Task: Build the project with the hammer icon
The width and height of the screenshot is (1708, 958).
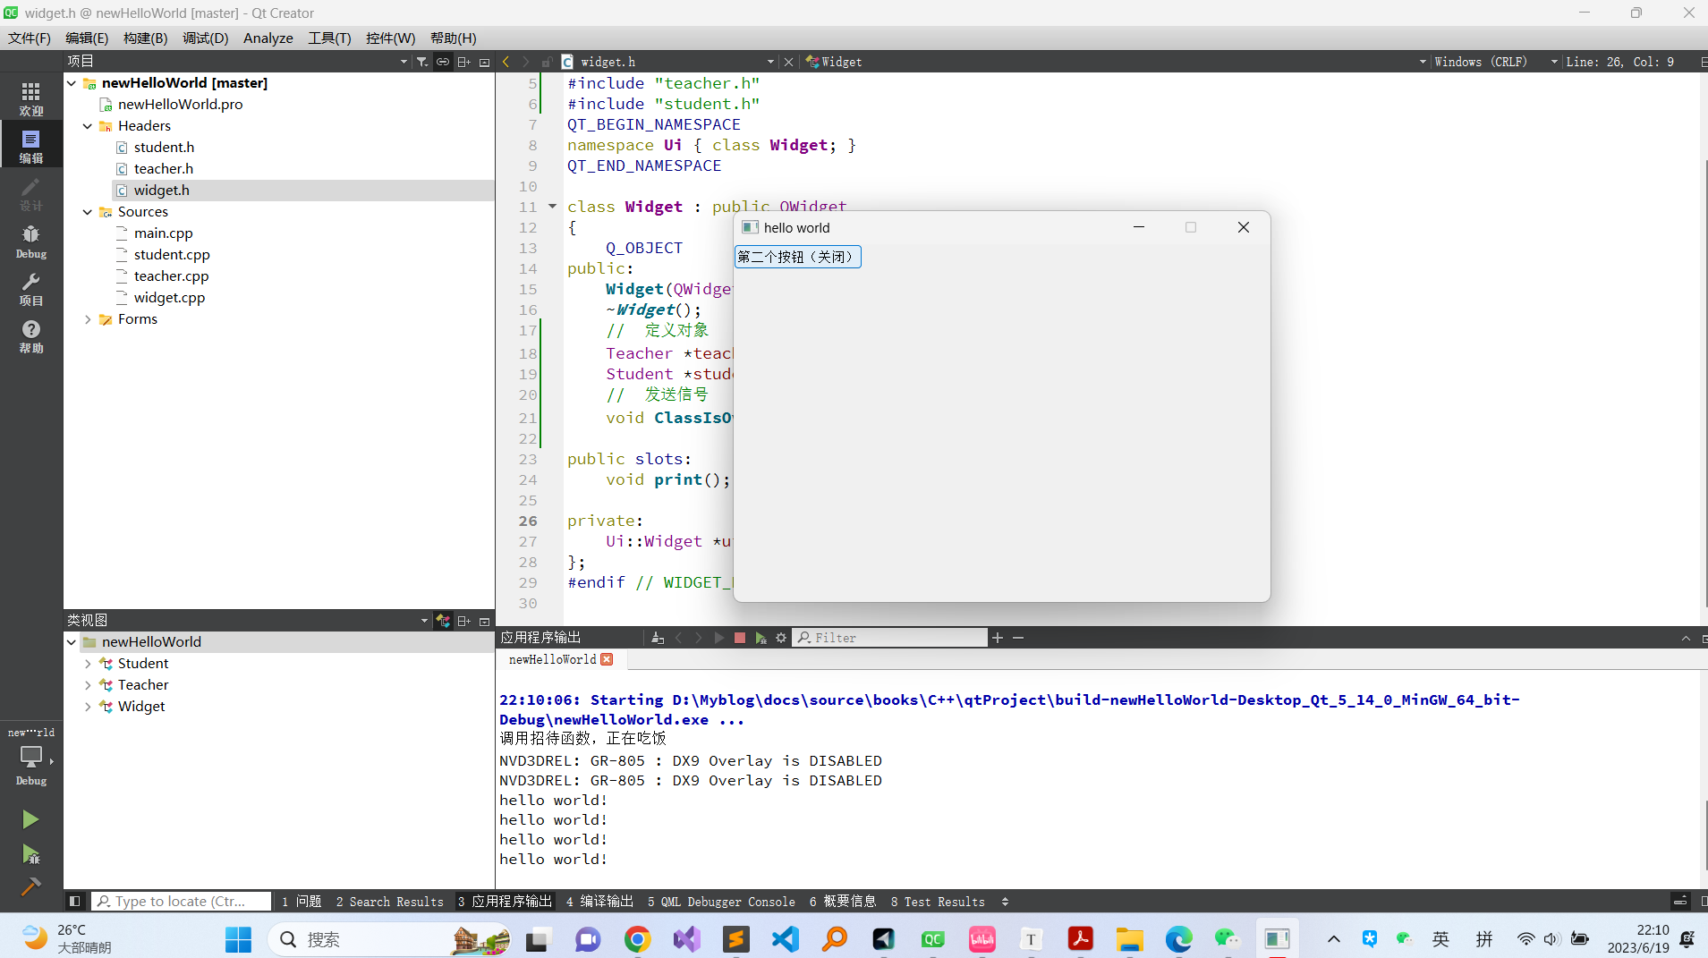Action: pos(30,886)
